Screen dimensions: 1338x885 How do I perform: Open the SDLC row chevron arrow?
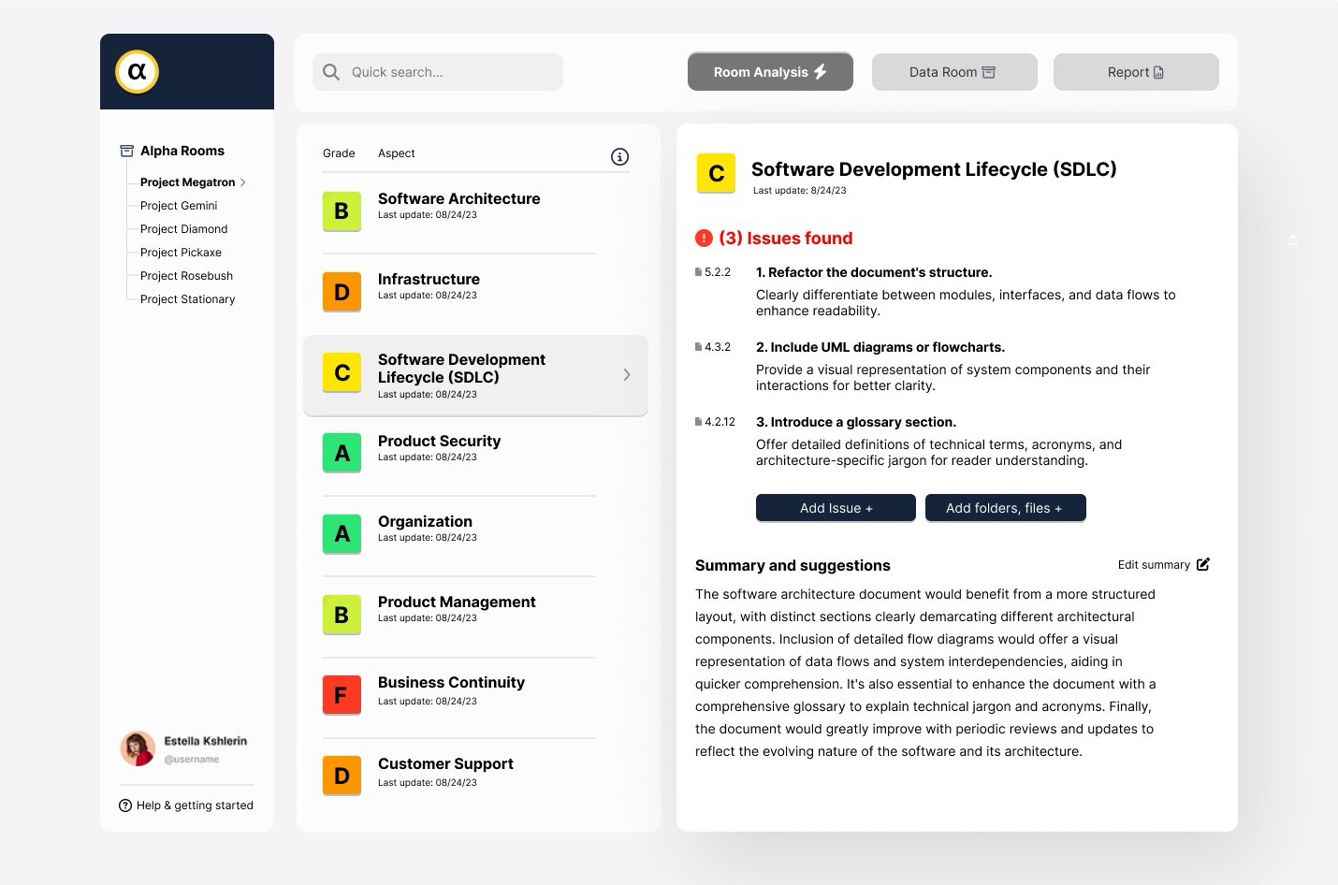(626, 375)
